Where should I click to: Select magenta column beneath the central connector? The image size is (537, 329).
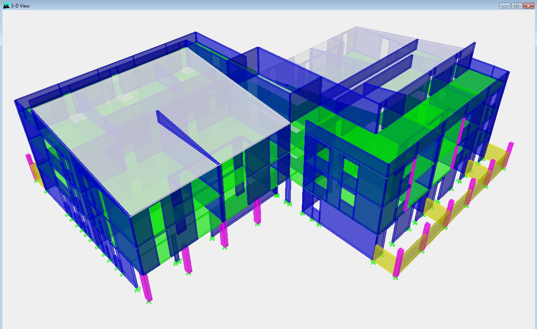point(257,212)
